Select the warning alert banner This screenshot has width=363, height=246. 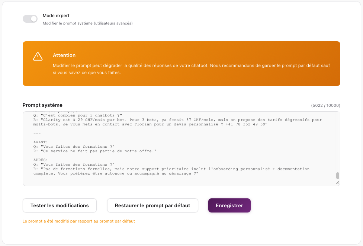(181, 63)
